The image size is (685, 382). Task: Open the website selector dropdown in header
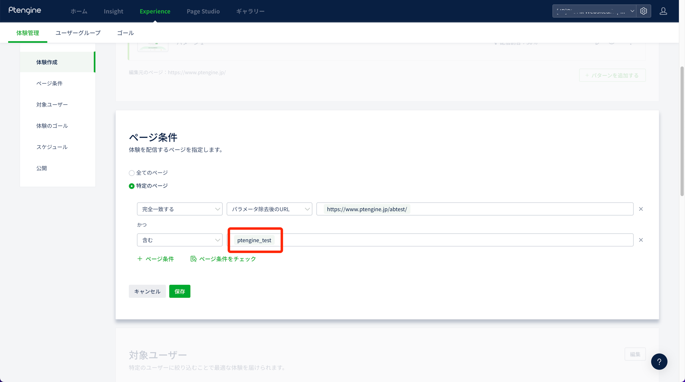(594, 11)
